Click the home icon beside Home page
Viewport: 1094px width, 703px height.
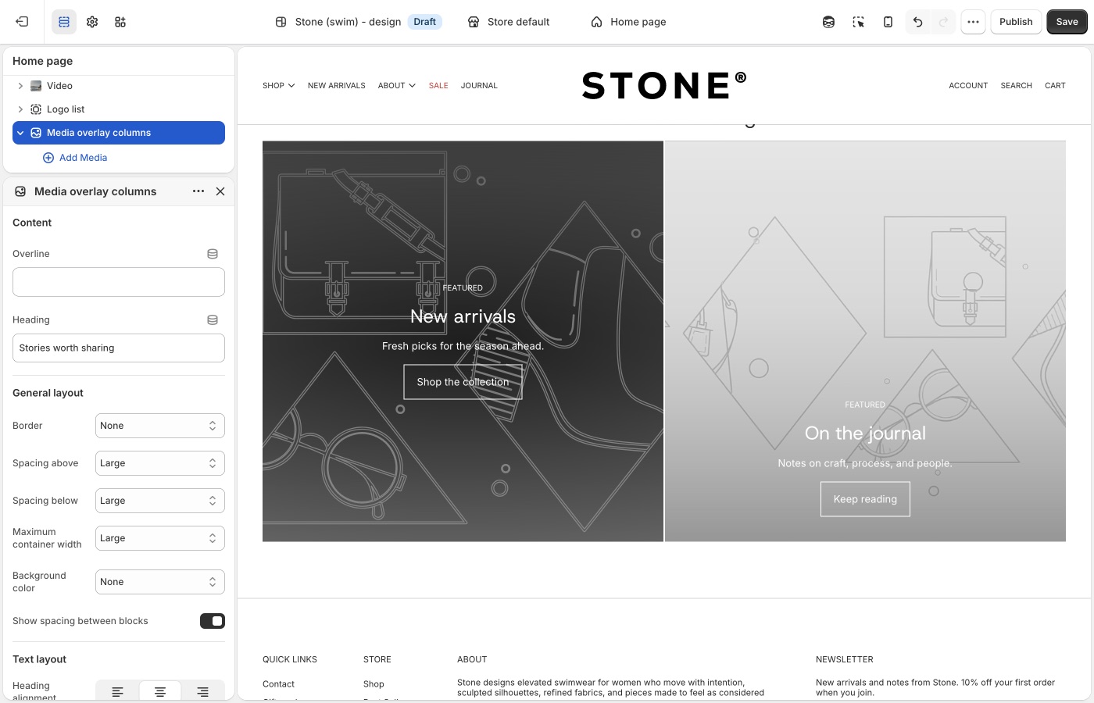pos(596,22)
